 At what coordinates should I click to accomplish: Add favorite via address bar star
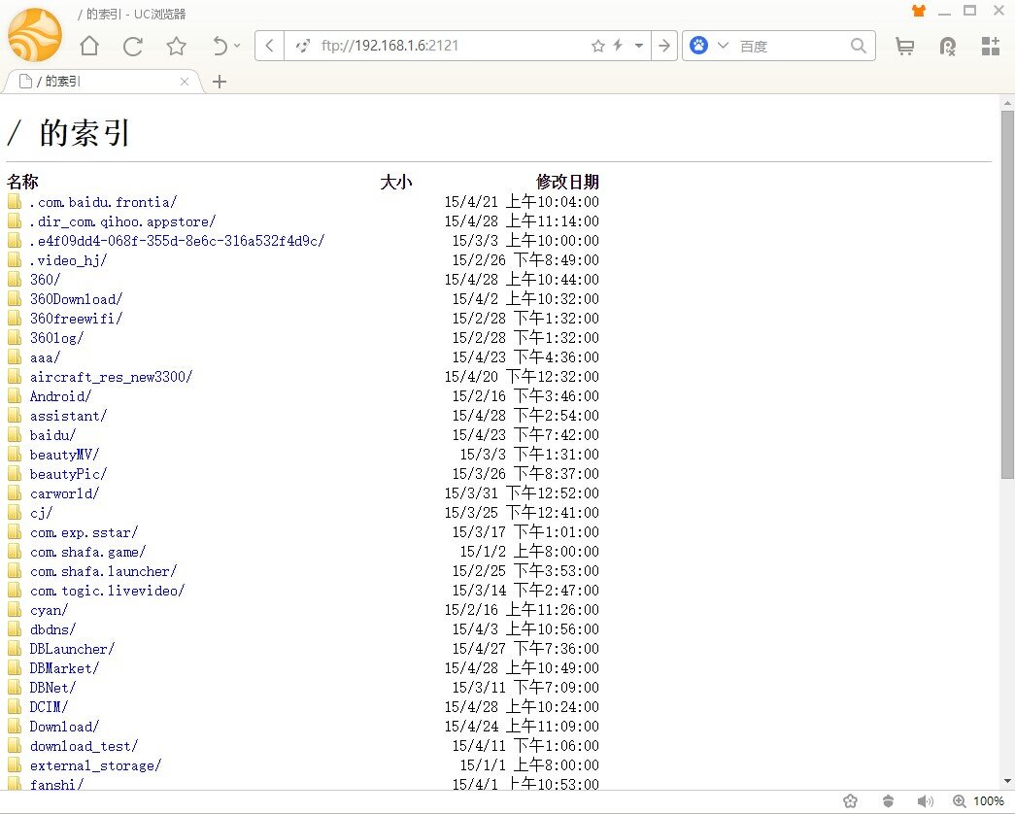point(598,46)
